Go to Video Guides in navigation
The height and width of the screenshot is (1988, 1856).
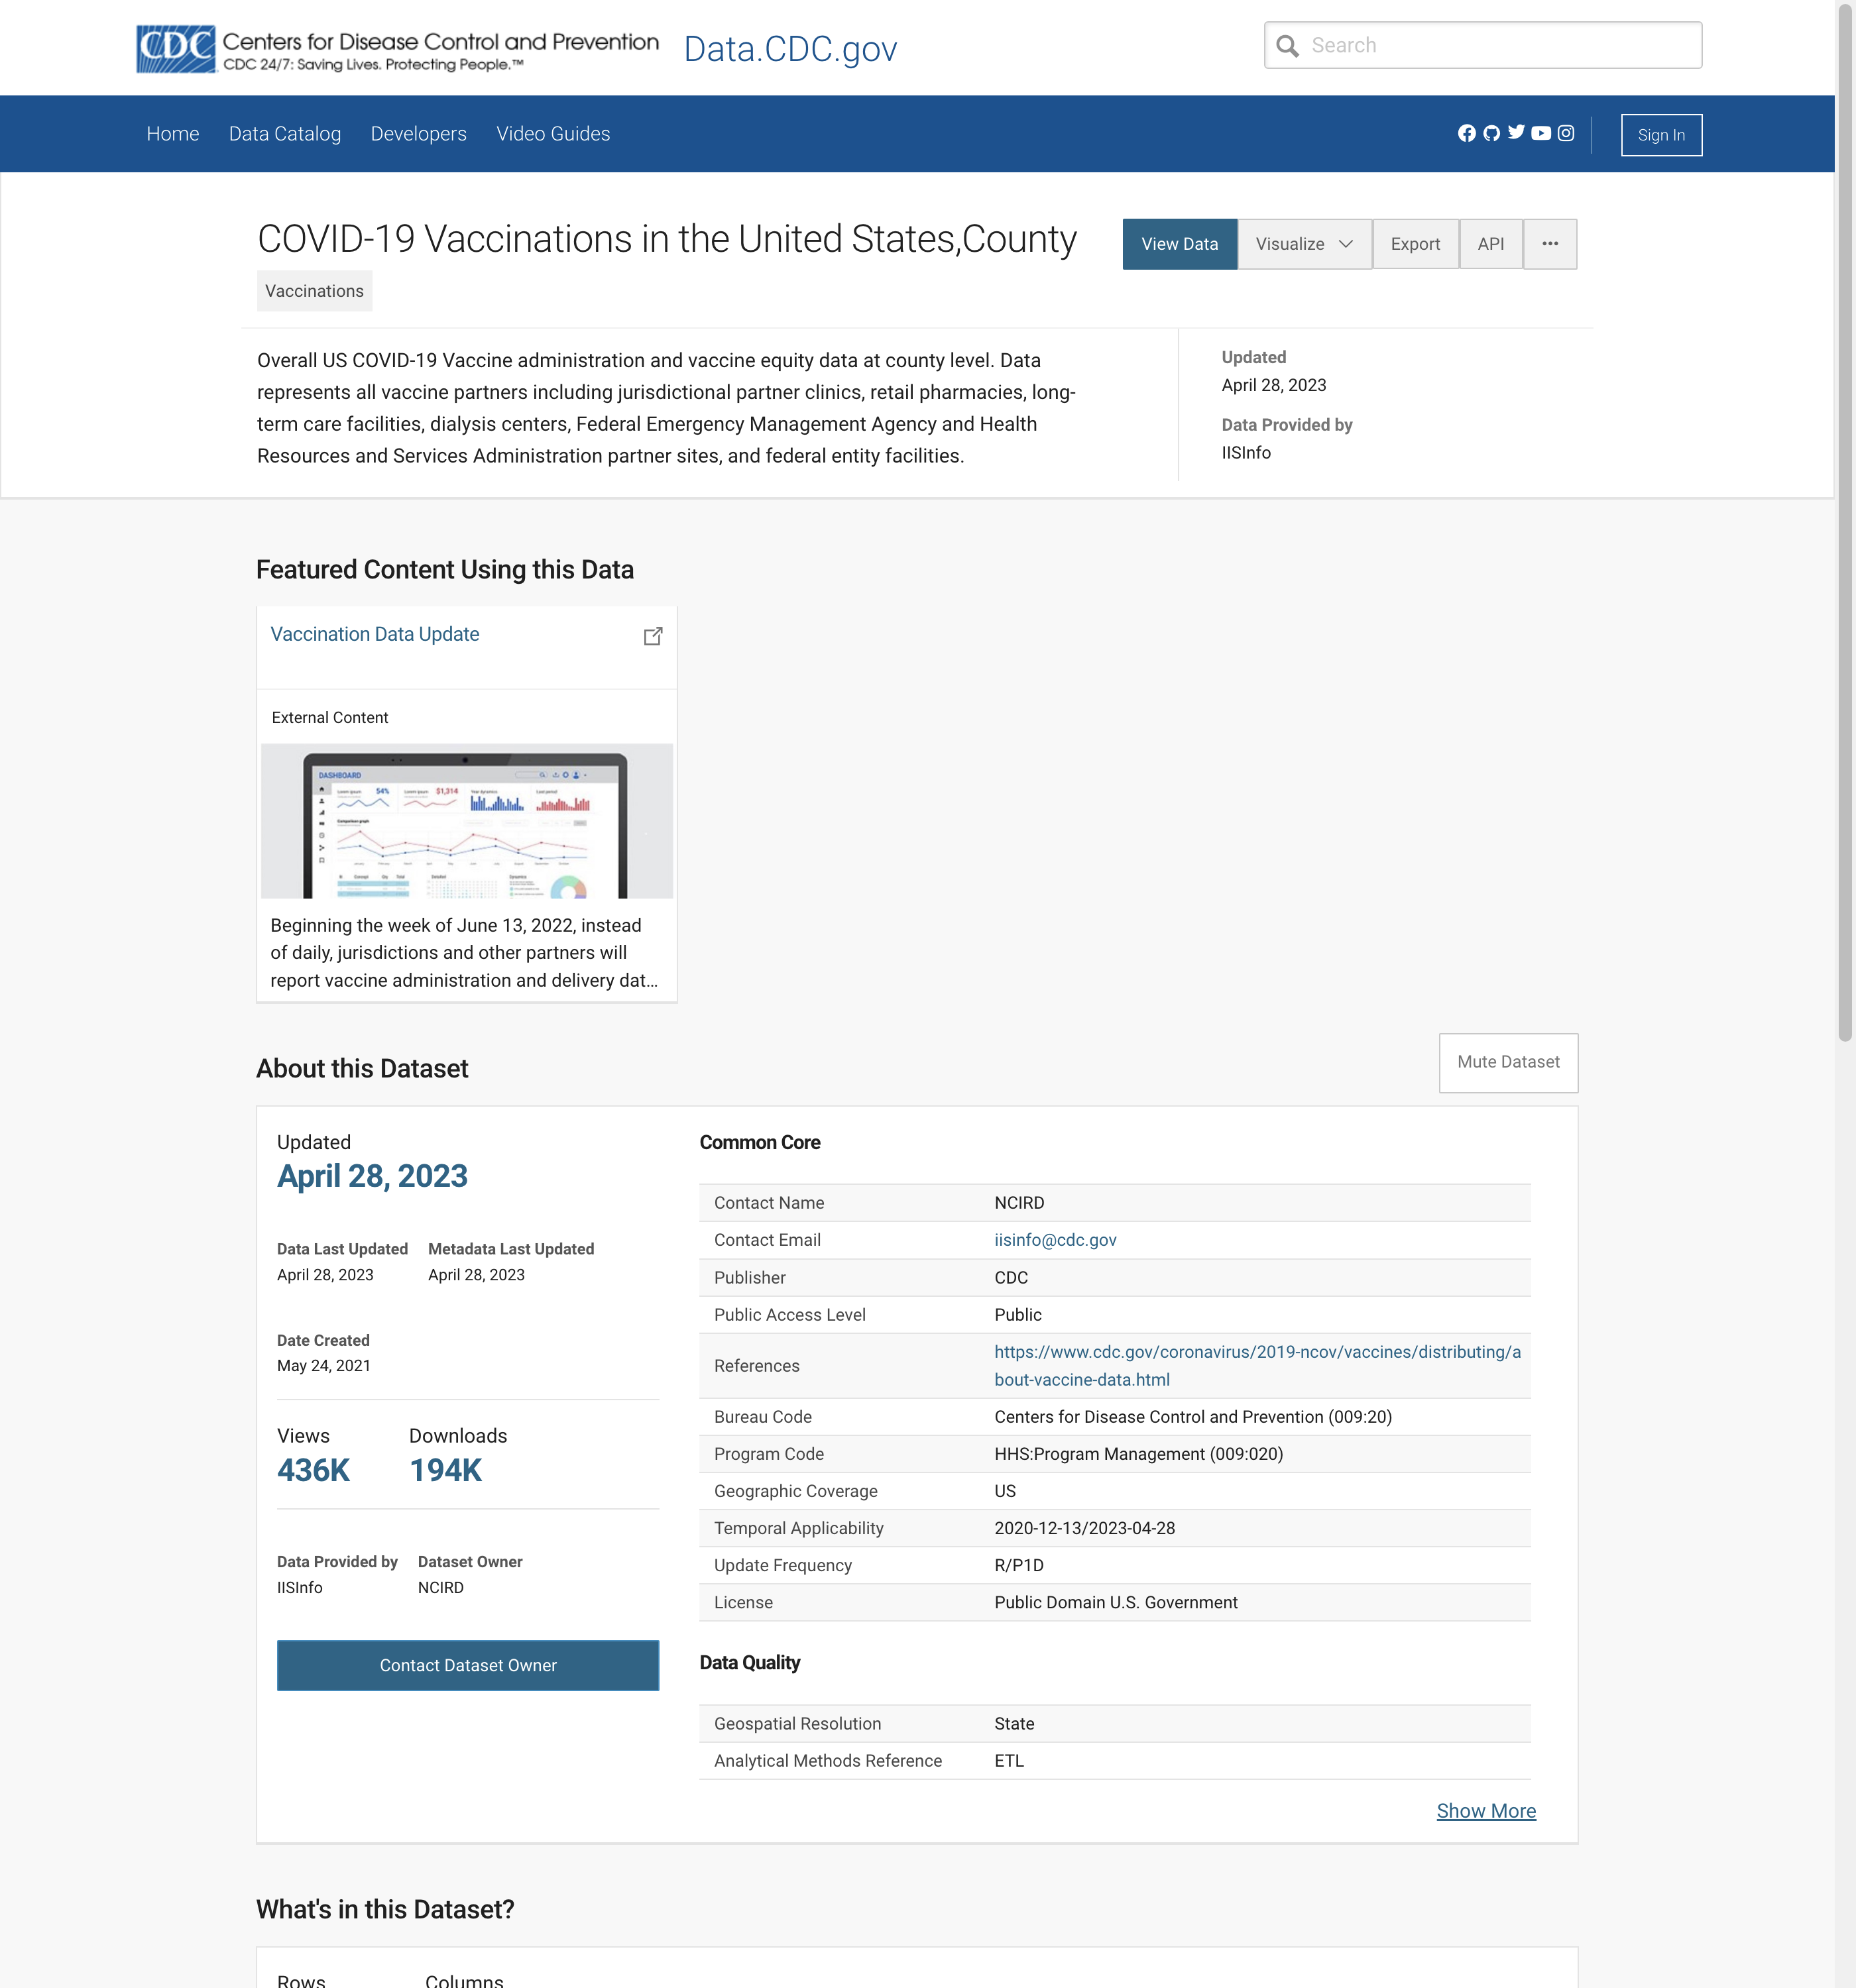[552, 134]
